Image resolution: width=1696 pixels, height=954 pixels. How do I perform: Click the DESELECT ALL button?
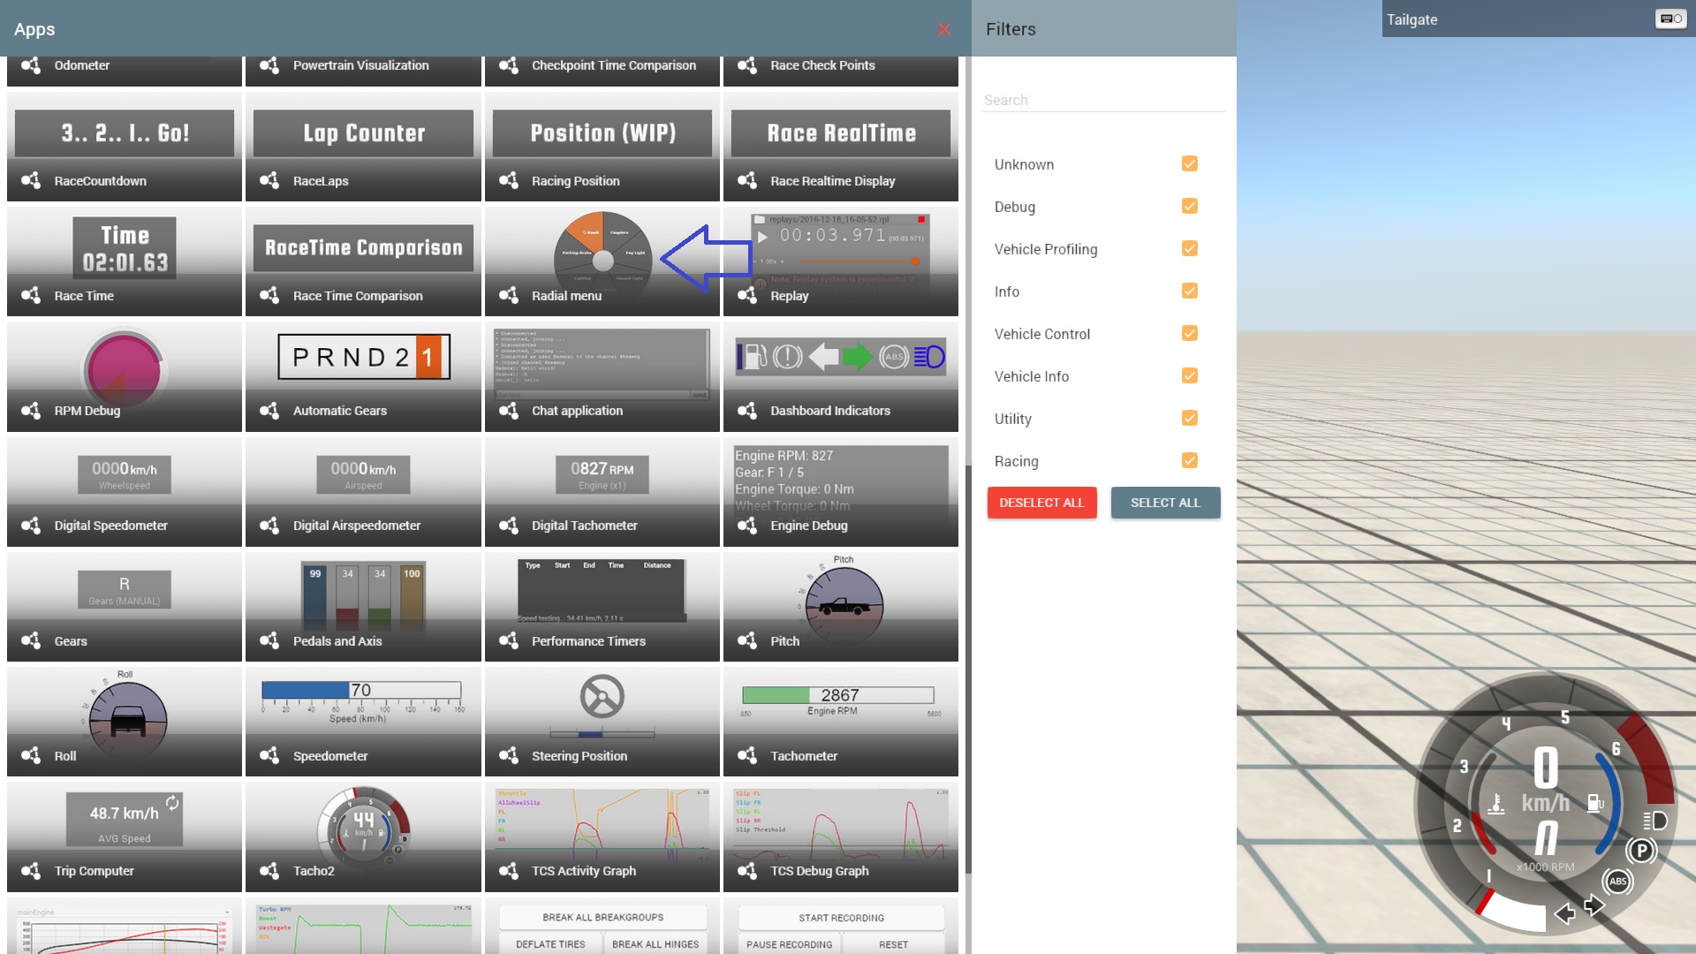coord(1041,503)
